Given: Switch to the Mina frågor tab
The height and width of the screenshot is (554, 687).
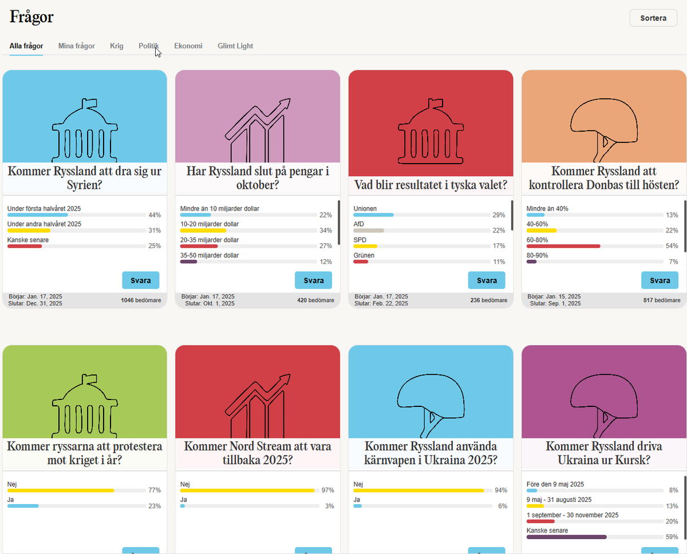Looking at the screenshot, I should point(77,46).
